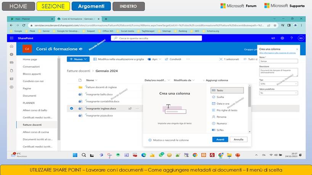Click the SharePoint settings gear icon
Viewport: 312px width, 175px height.
coord(282,38)
